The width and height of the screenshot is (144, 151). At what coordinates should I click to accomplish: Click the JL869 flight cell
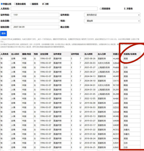[x=116, y=143]
